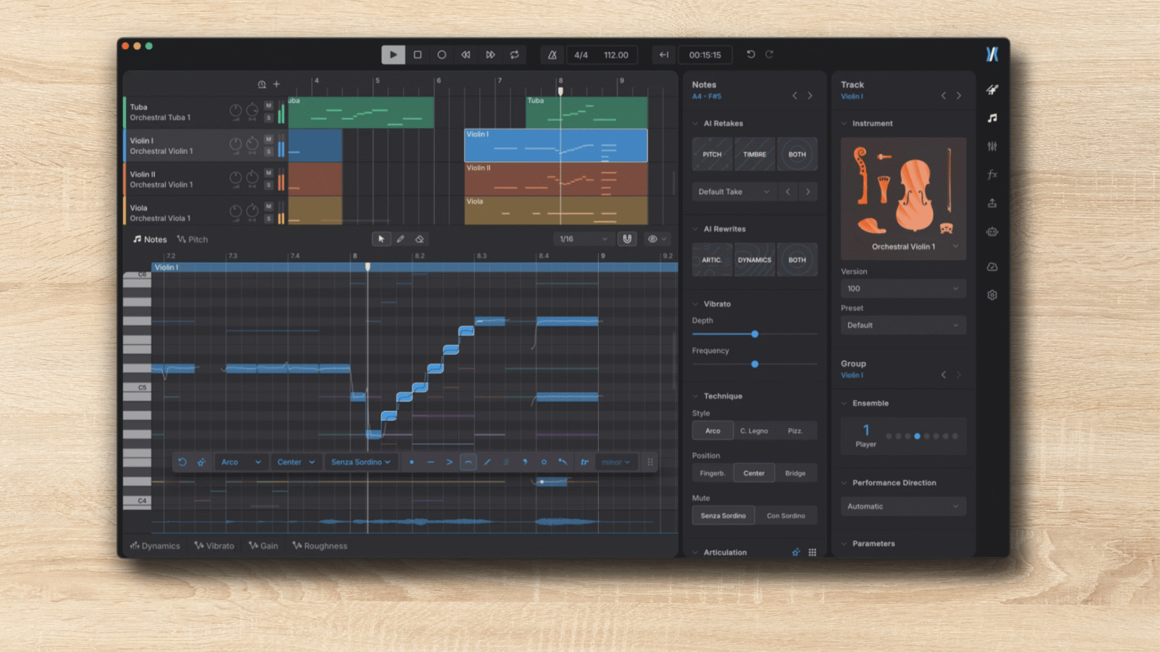
Task: Open the Roughness tab
Action: [320, 546]
